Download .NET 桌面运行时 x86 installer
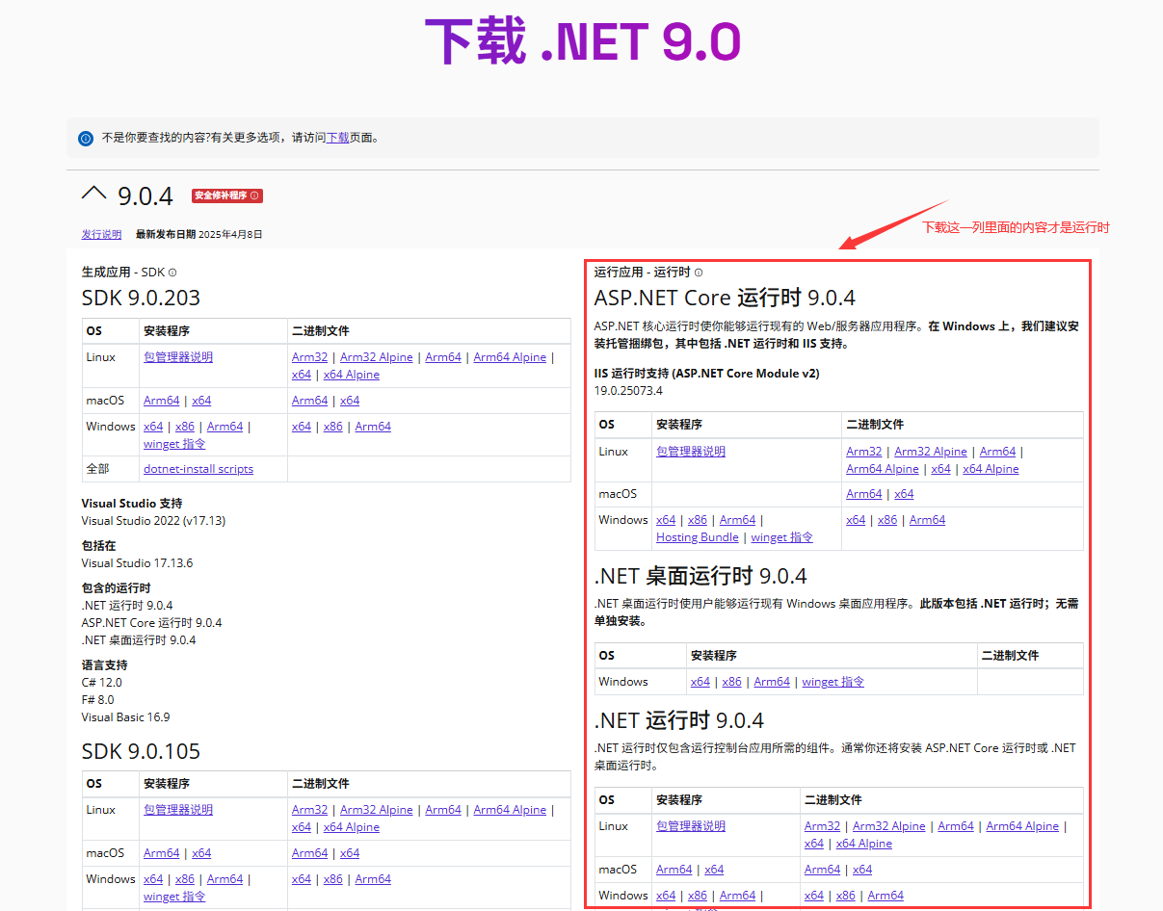 tap(731, 681)
